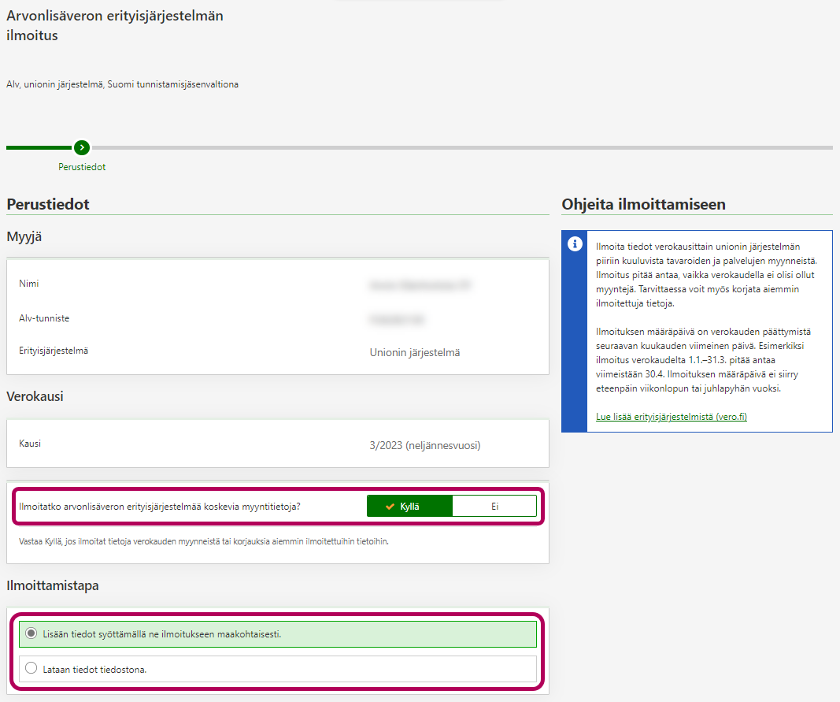Viewport: 840px width, 702px height.
Task: Click the 'Myyjä' section heading
Action: 24,236
